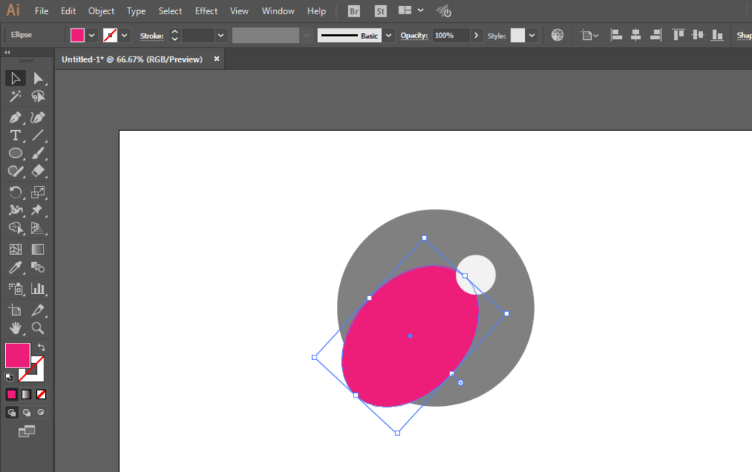The height and width of the screenshot is (472, 752).
Task: Select the Hand tool
Action: [15, 328]
